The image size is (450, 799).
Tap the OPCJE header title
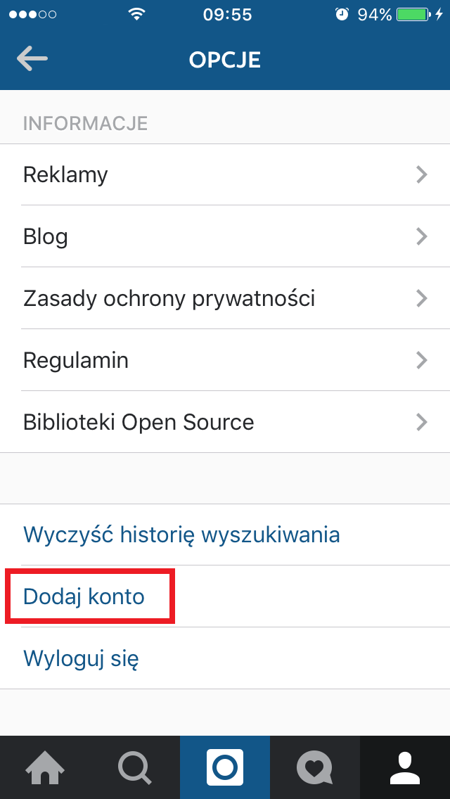tap(225, 60)
